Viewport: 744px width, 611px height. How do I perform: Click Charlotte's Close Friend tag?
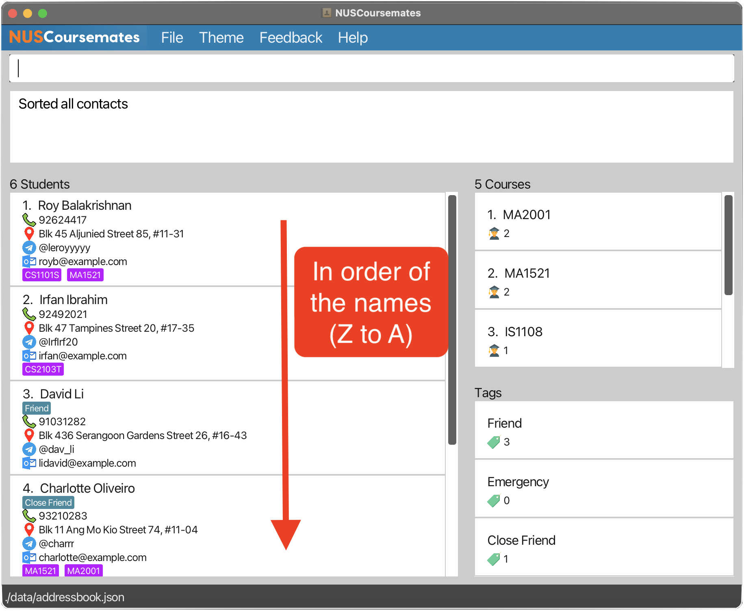[48, 502]
